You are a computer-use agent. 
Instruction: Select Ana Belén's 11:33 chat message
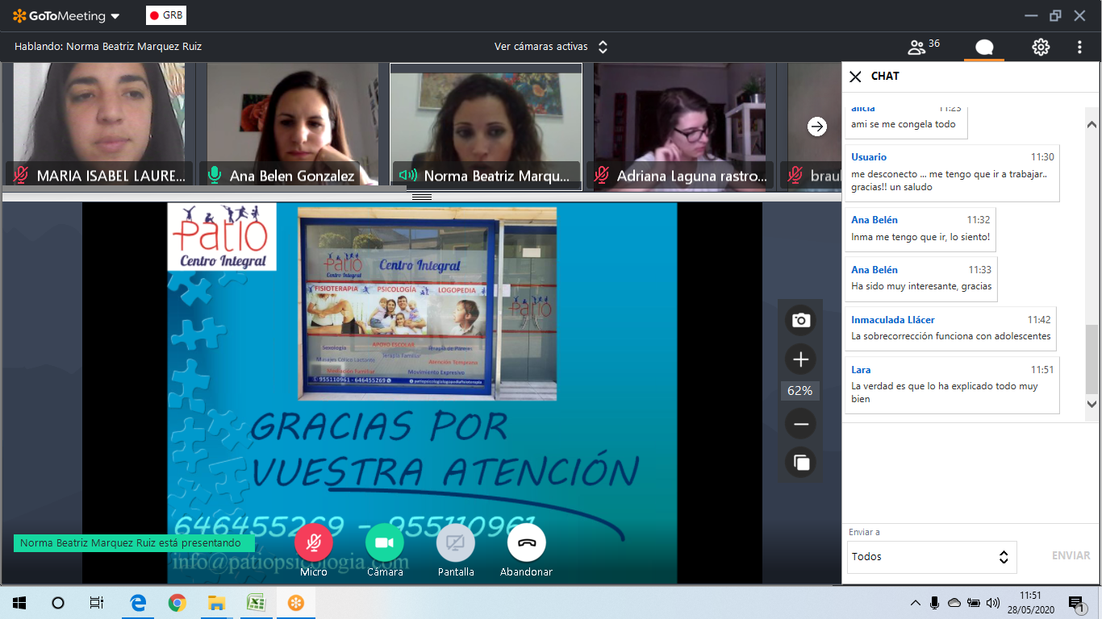coord(921,279)
